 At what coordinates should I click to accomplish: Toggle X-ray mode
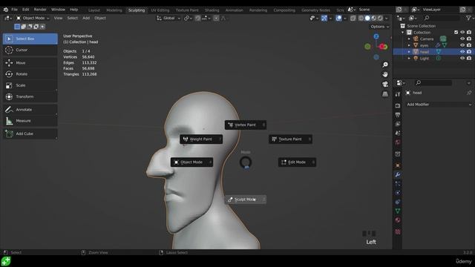coord(353,18)
